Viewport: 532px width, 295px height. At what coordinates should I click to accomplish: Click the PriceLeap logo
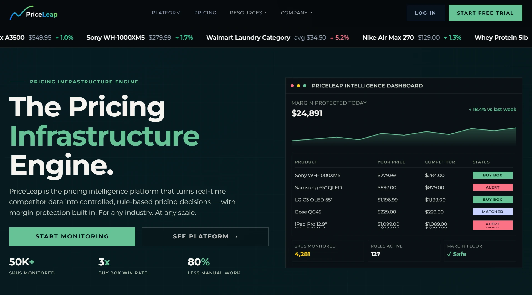click(x=34, y=13)
